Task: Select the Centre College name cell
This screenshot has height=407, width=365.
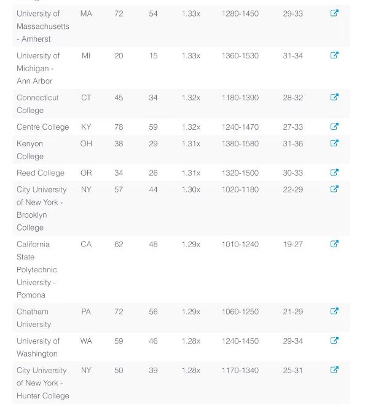Action: 43,127
